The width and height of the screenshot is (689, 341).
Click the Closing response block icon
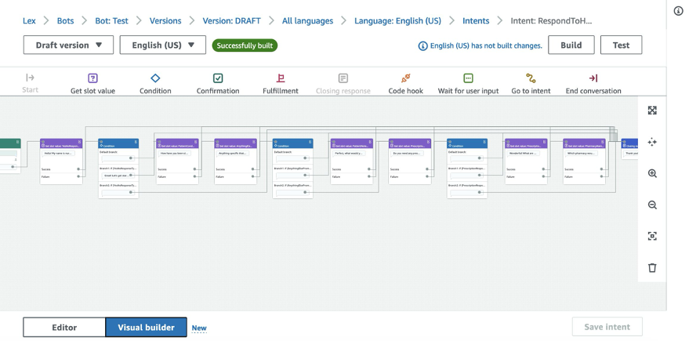tap(343, 78)
